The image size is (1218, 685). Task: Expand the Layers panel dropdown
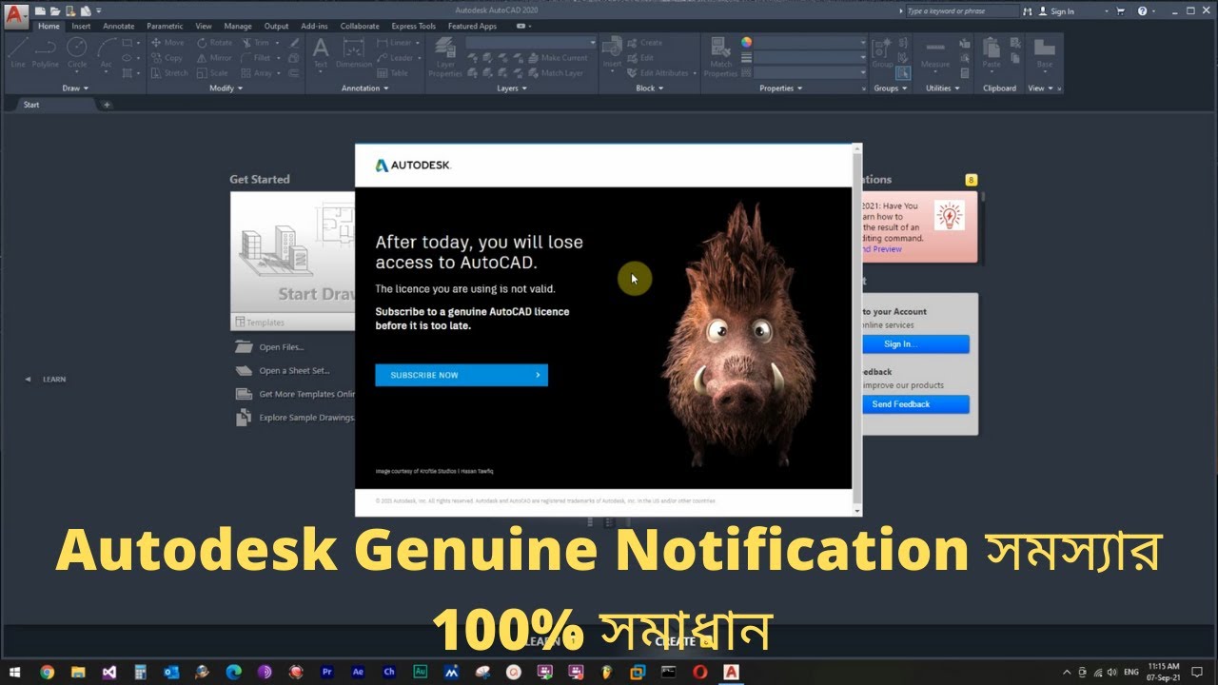click(511, 88)
